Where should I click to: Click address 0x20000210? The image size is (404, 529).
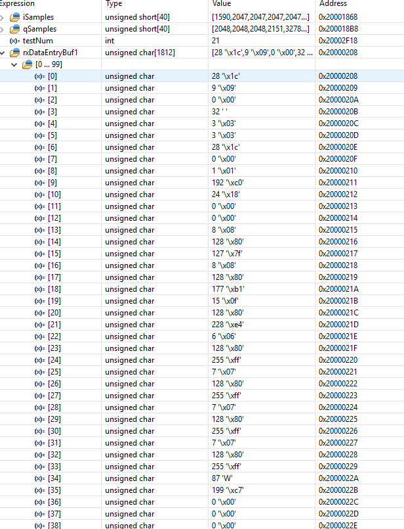pos(338,171)
